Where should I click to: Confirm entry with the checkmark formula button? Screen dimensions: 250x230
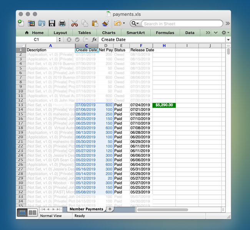(77, 39)
